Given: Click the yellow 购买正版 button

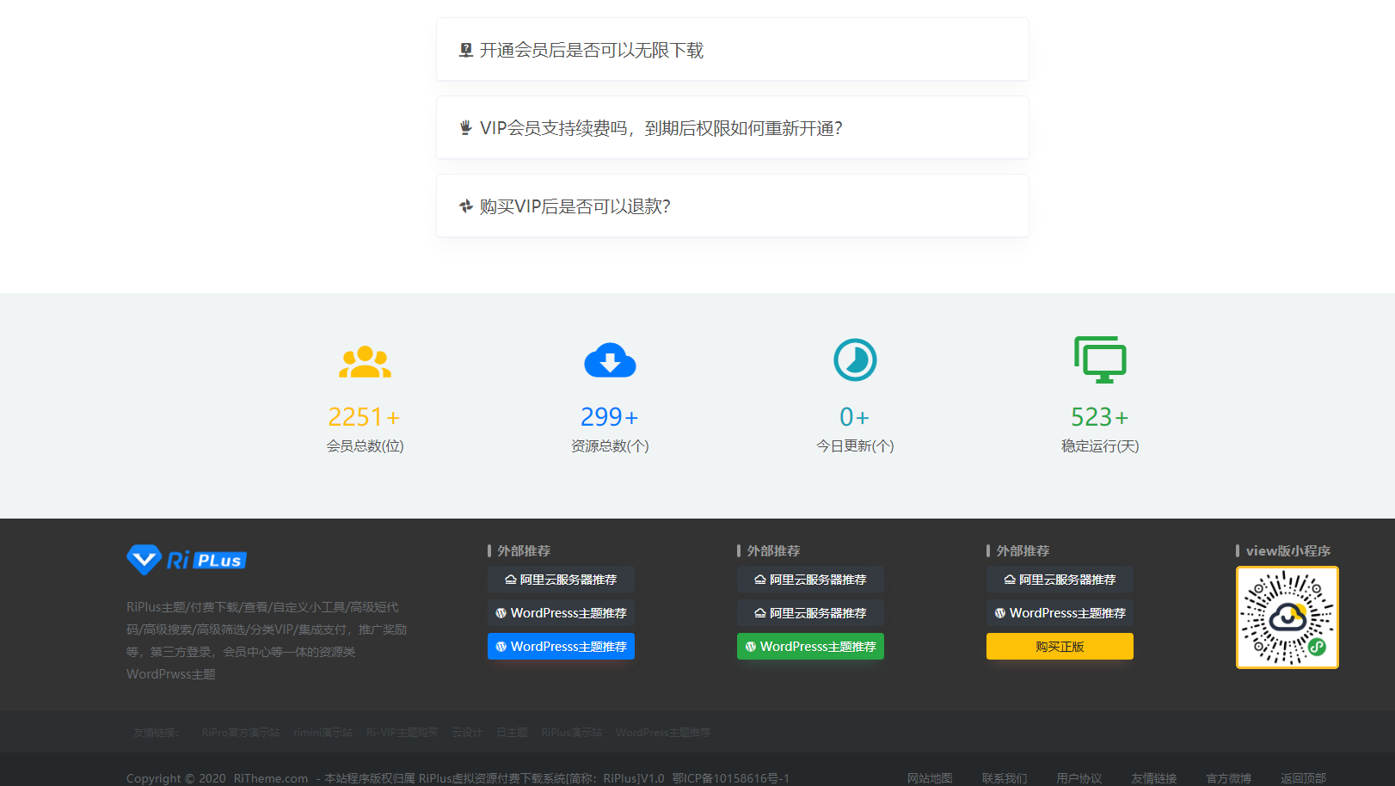Looking at the screenshot, I should click(1060, 647).
